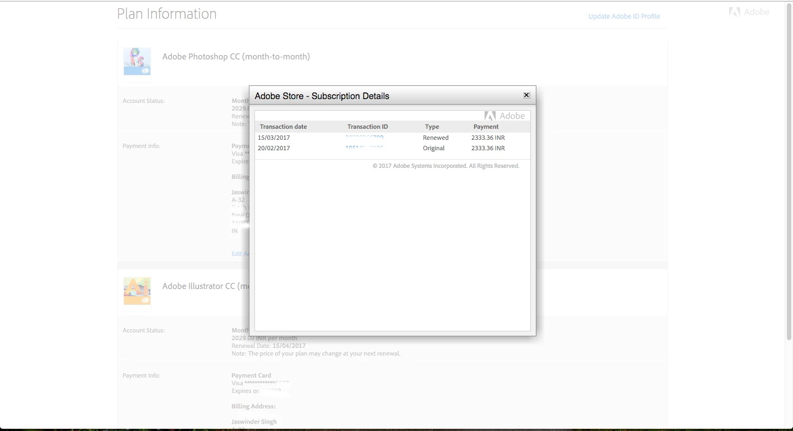Open transaction ID link for 15/03/2017 row
793x431 pixels.
coord(364,138)
